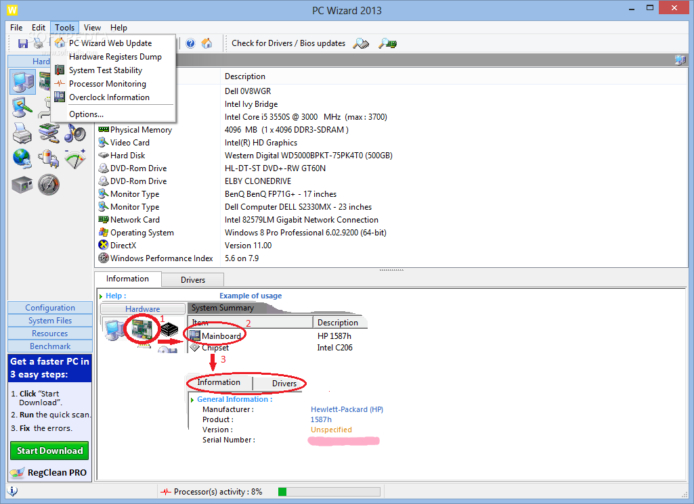Screen dimensions: 694x504
Task: Select the Voltage and temperature gauge sidebar icon
Action: [x=74, y=159]
